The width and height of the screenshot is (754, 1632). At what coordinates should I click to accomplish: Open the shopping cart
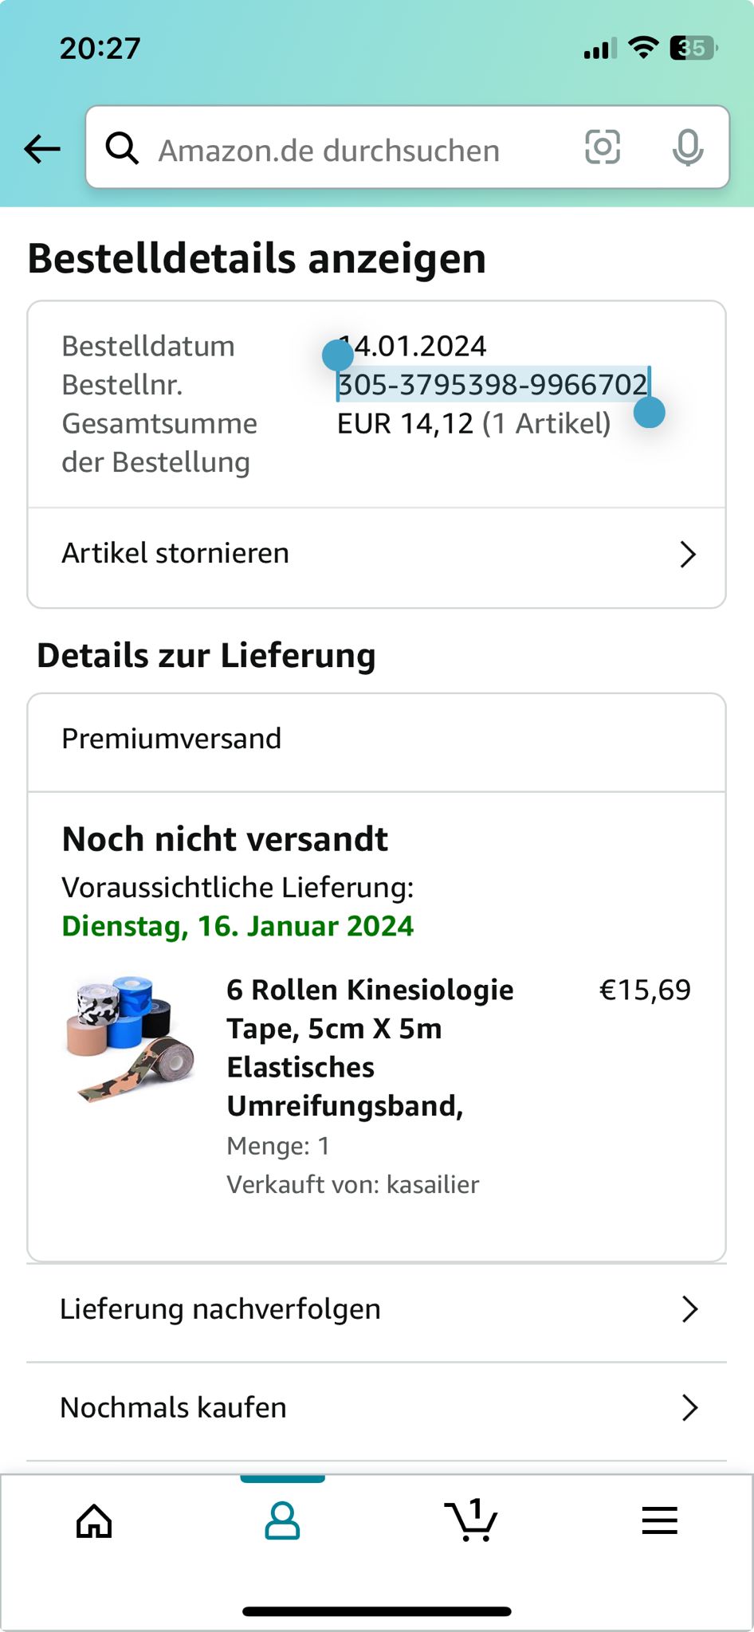click(x=471, y=1520)
